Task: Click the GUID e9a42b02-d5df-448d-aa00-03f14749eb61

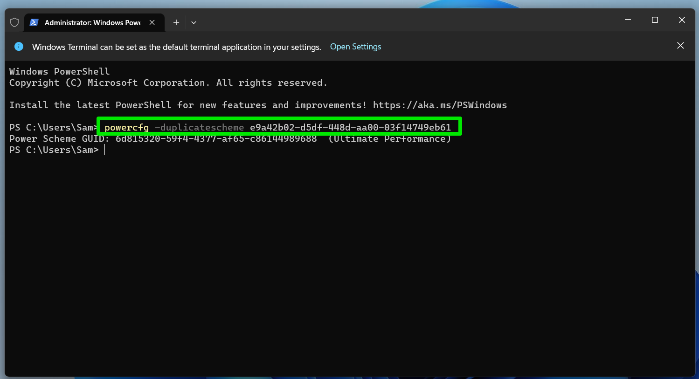Action: (351, 127)
